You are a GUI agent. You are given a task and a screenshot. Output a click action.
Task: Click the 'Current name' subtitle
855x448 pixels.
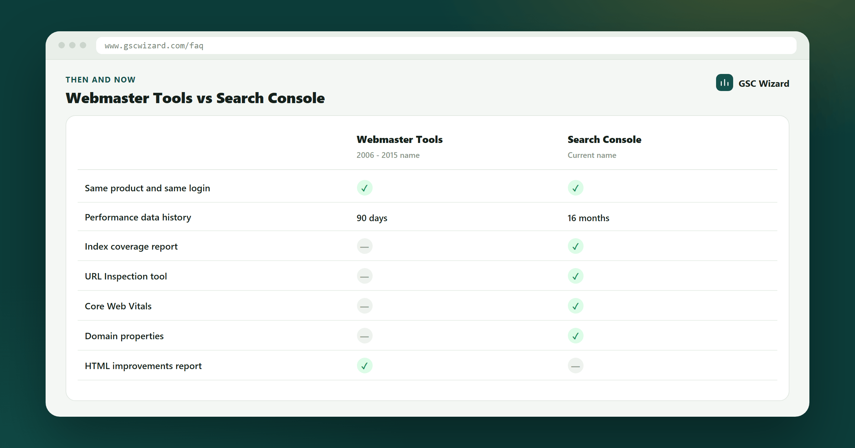click(x=592, y=155)
